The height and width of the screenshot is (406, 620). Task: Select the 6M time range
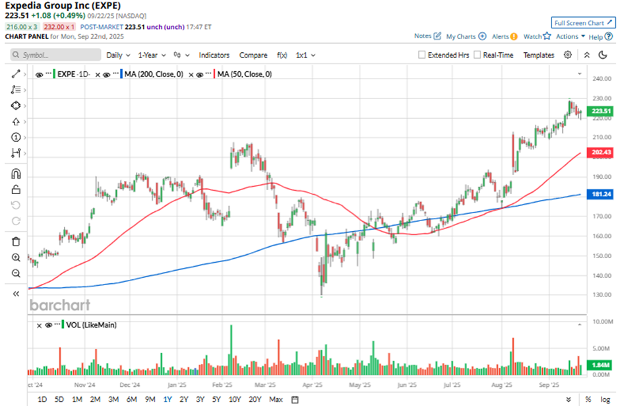click(132, 399)
